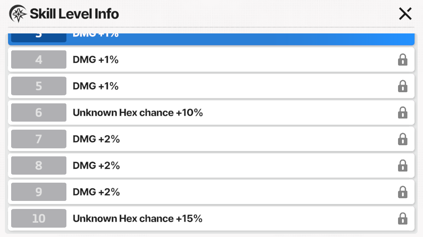The image size is (423, 237).
Task: Select the gray level 4 number badge
Action: 39,59
